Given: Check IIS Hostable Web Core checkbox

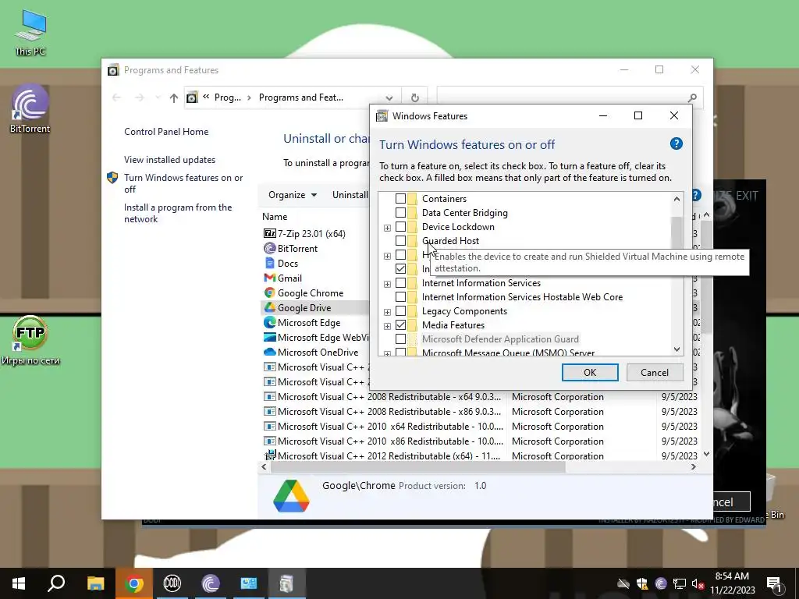Looking at the screenshot, I should point(400,297).
